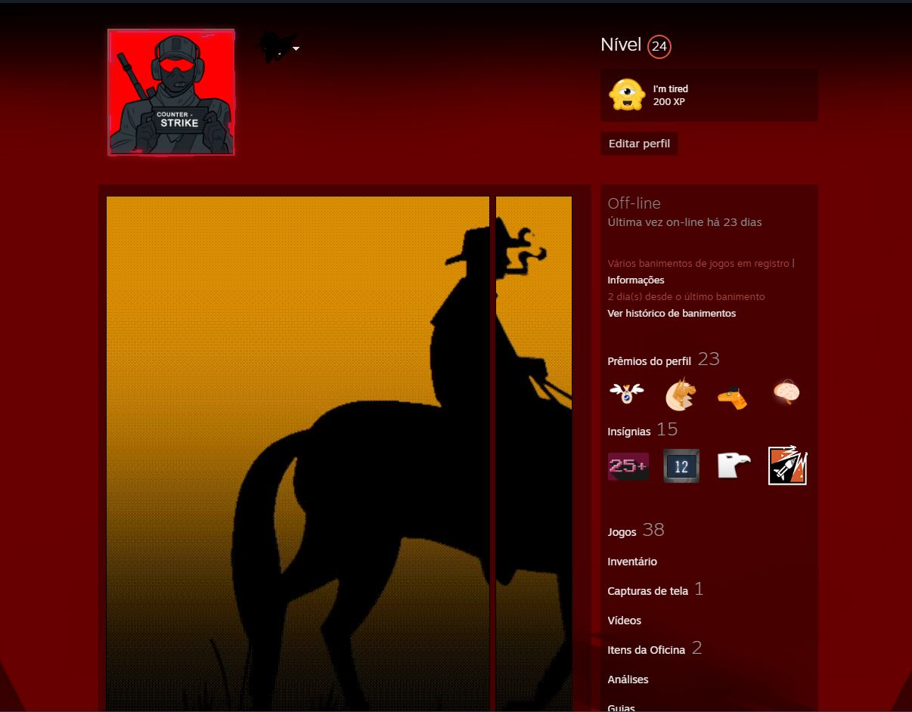
Task: Open the white eagle head badge
Action: 734,466
